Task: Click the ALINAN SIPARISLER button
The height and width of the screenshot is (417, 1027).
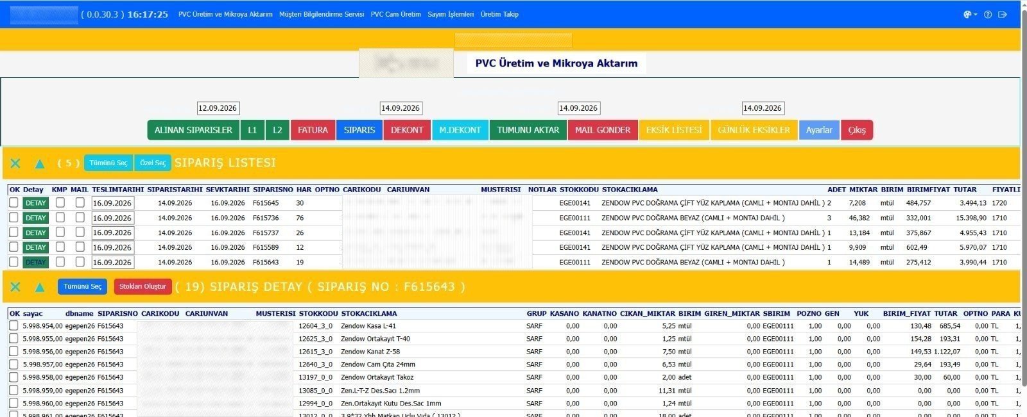Action: (x=193, y=130)
